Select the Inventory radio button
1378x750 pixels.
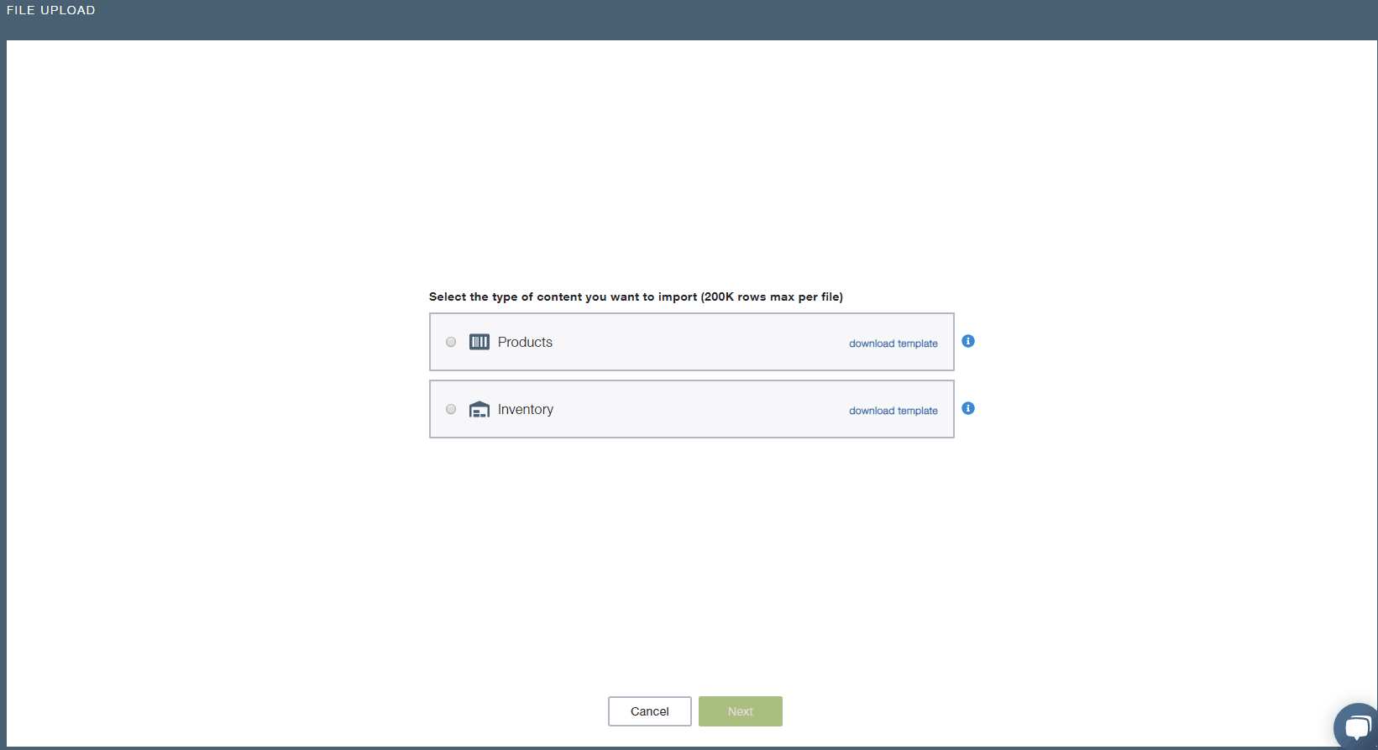(451, 409)
